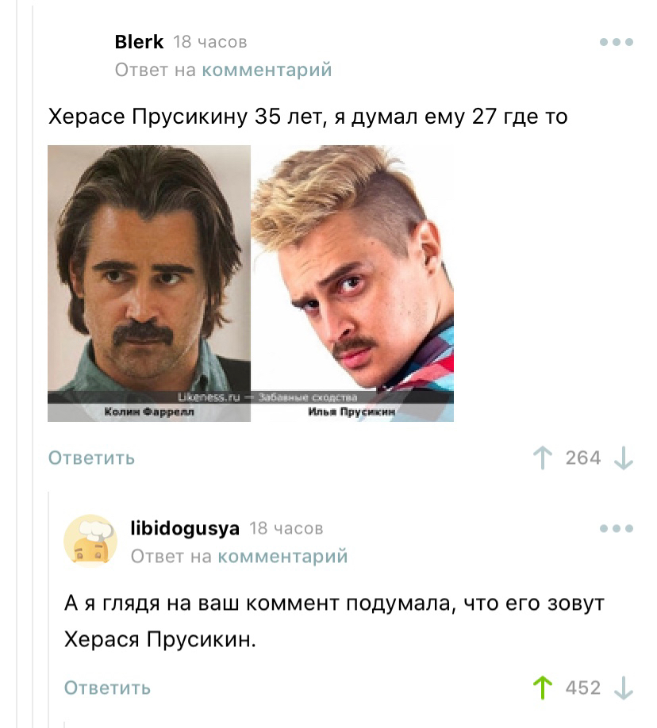Open three-dot menu on libidogusya's comment
The image size is (657, 728).
[617, 528]
